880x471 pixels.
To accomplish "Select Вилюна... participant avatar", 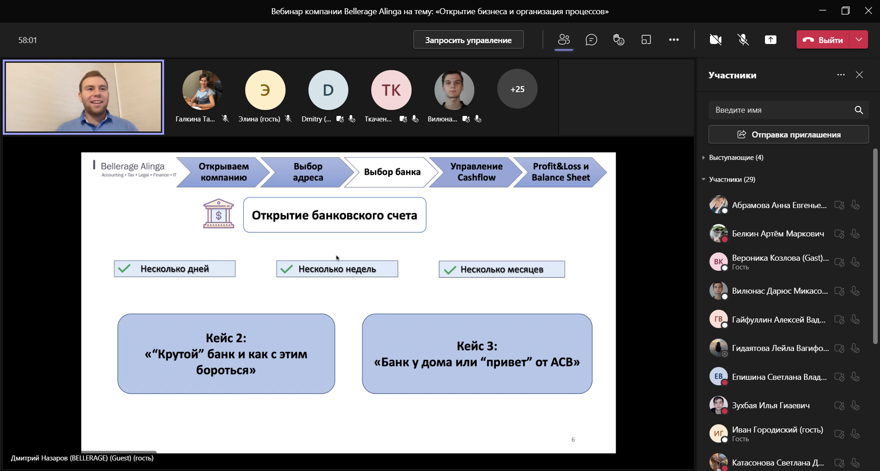I will click(x=454, y=90).
